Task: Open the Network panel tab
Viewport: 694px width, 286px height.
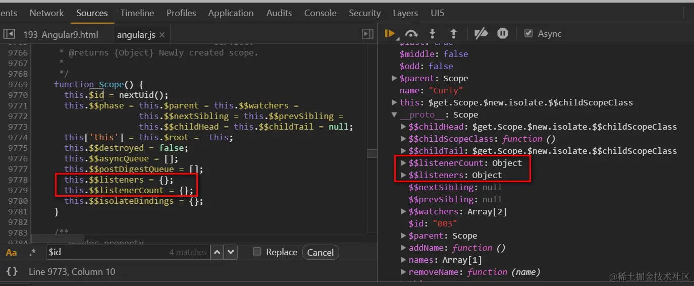Action: [46, 13]
